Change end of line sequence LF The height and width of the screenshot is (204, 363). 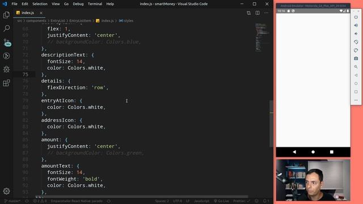tap(188, 201)
